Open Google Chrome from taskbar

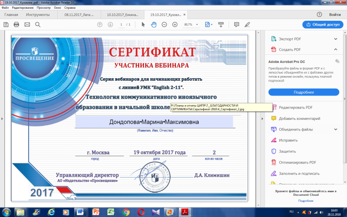tap(126, 212)
